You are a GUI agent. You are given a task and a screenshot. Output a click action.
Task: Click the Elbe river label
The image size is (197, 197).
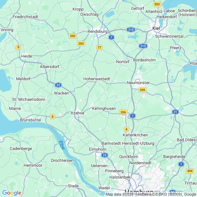click(62, 145)
